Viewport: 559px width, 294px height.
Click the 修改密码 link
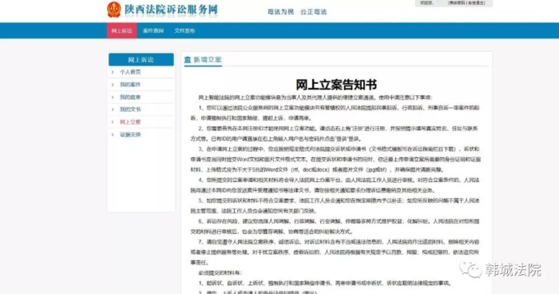pyautogui.click(x=457, y=3)
